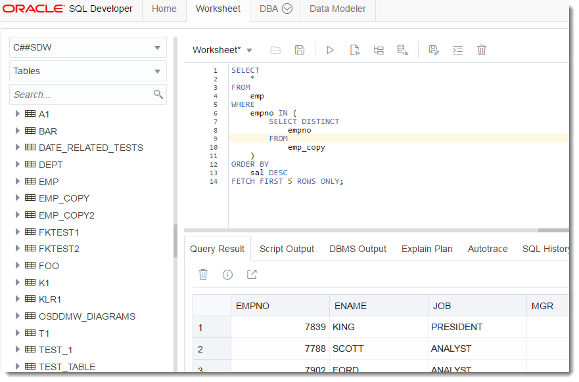This screenshot has width=579, height=382.
Task: Click line 14 FETCH FIRST statement
Action: 287,181
